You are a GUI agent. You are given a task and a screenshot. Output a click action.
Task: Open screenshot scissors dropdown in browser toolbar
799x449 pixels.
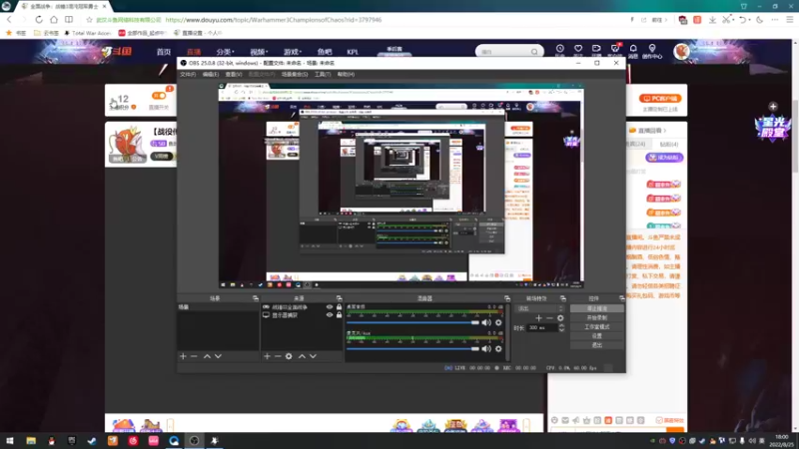[728, 19]
